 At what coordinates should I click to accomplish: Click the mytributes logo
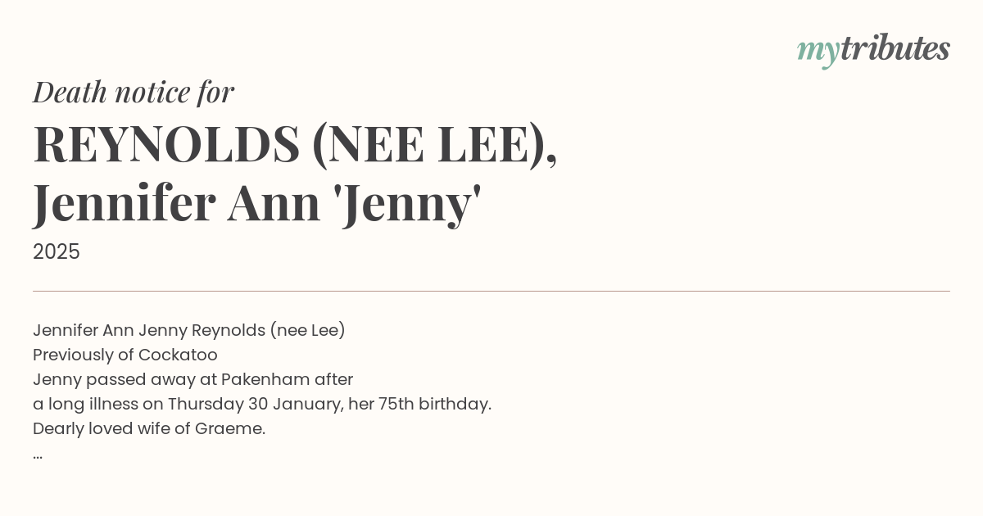click(x=873, y=51)
